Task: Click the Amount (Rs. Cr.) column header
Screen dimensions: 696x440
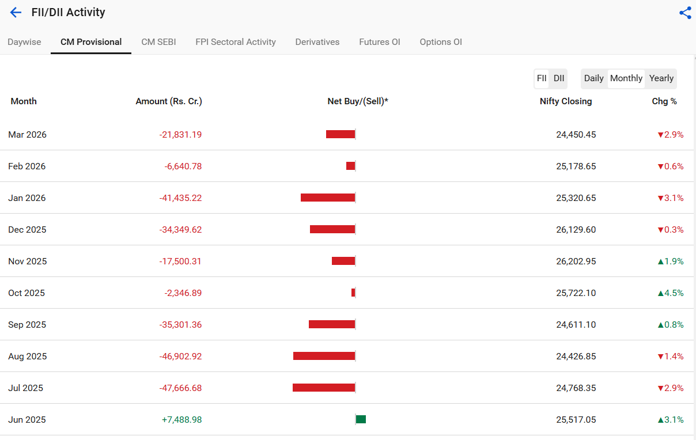Action: (169, 101)
